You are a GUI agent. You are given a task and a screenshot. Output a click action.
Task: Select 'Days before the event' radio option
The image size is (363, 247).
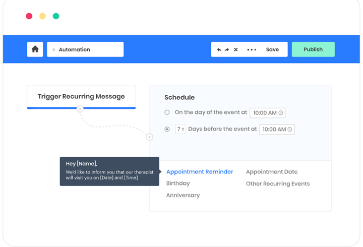(x=167, y=129)
